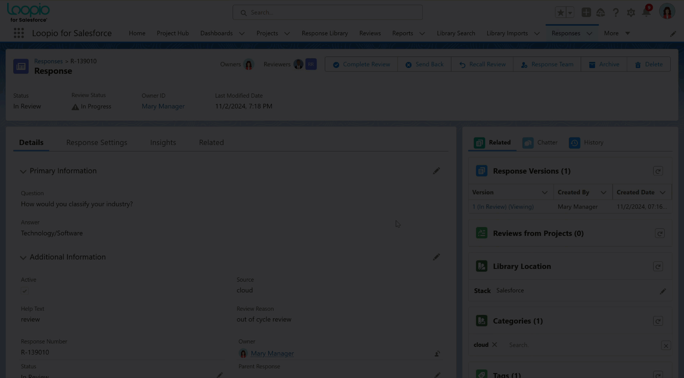The image size is (684, 378).
Task: Open version 1 (In Review) (Viewing) link
Action: click(503, 207)
